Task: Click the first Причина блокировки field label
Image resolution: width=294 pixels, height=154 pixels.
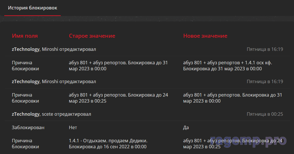Action: point(25,66)
